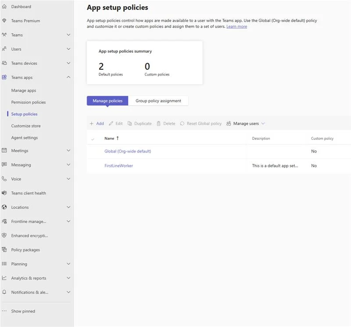Click the Manage users people icon
This screenshot has width=351, height=327.
pos(229,124)
